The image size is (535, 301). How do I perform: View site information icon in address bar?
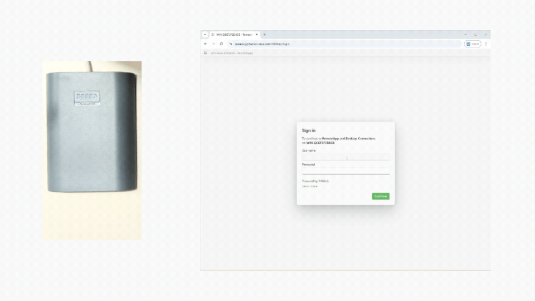point(231,43)
